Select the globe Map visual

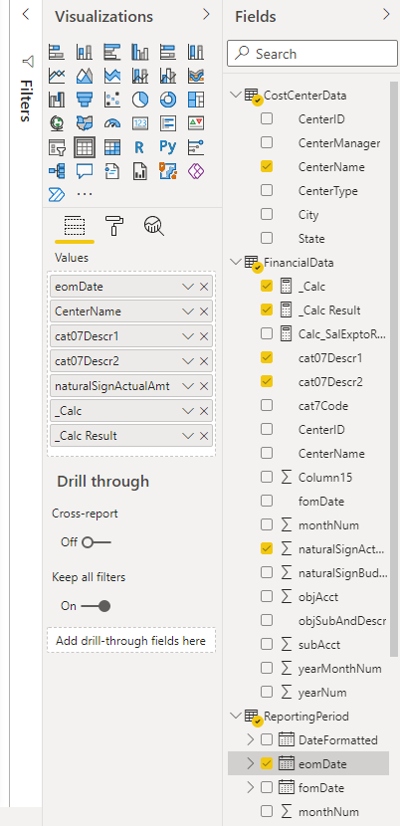click(x=57, y=123)
